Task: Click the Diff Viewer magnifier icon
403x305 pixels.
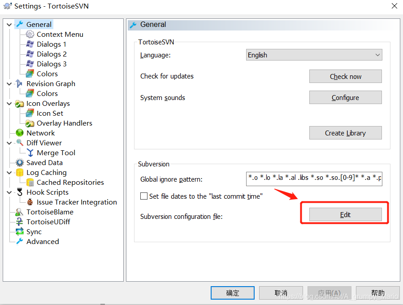Action: point(20,143)
